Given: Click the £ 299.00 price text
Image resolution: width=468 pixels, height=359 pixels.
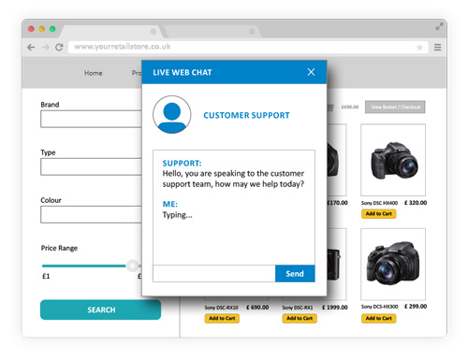Looking at the screenshot, I should (x=416, y=307).
